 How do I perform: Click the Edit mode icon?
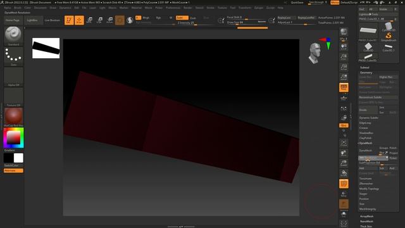point(69,20)
